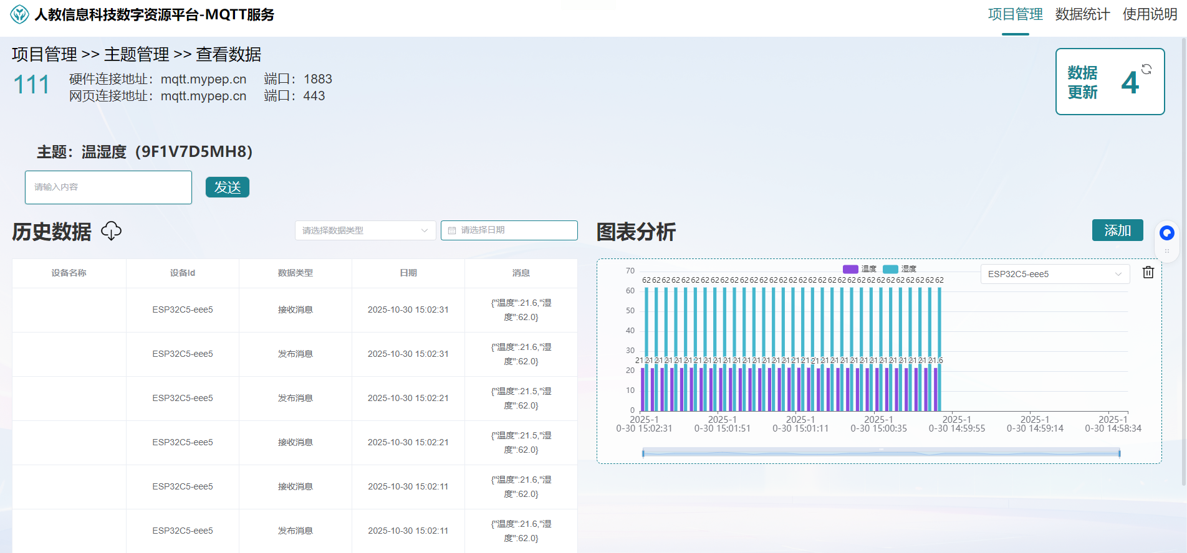Go to 主题管理 in breadcrumb
1187x553 pixels.
(x=137, y=54)
